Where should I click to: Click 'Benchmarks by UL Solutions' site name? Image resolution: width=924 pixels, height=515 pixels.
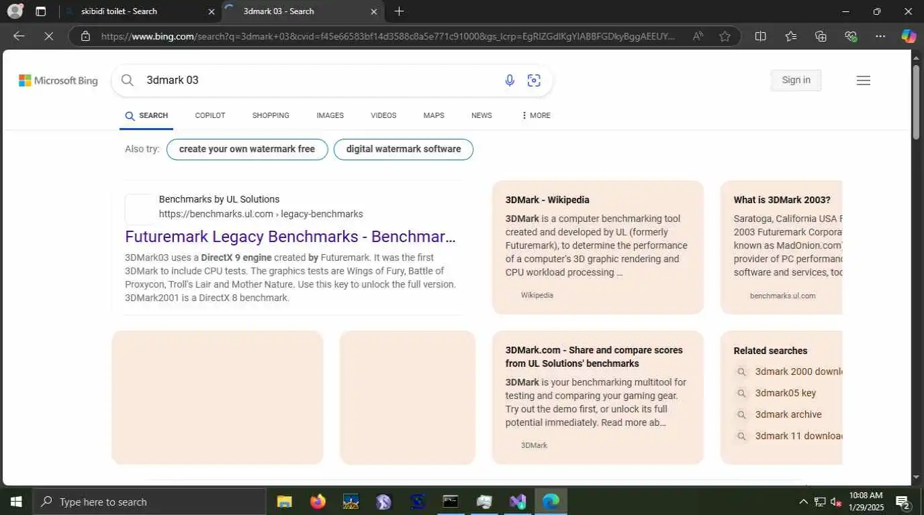point(219,199)
